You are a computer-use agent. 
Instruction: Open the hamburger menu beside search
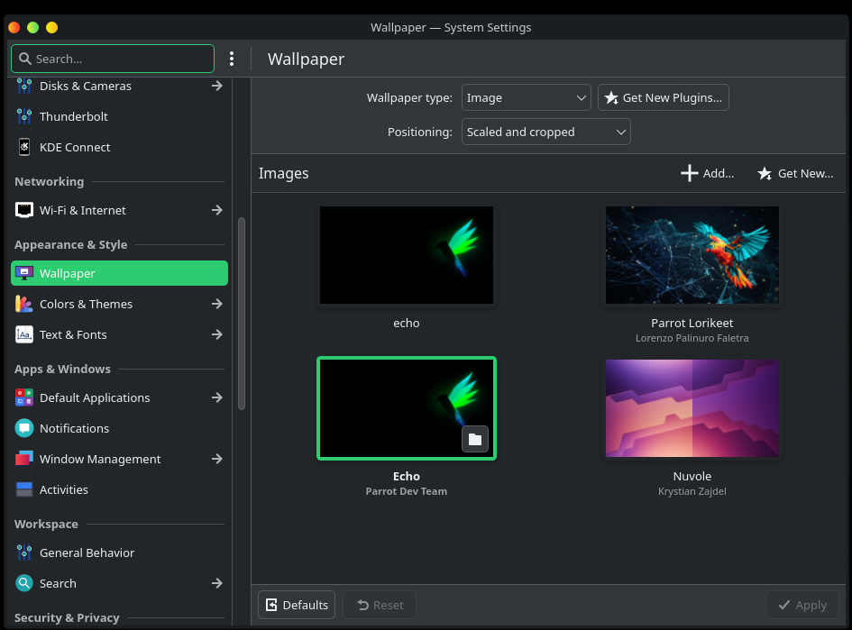(x=232, y=59)
